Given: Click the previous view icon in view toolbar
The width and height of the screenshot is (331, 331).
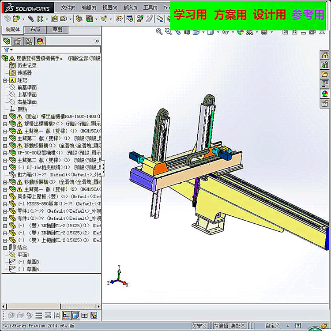Looking at the screenshot, I should pyautogui.click(x=178, y=32).
